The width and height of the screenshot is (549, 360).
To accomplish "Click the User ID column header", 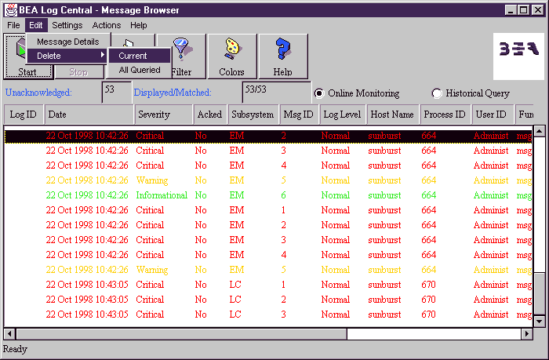I will pyautogui.click(x=492, y=115).
